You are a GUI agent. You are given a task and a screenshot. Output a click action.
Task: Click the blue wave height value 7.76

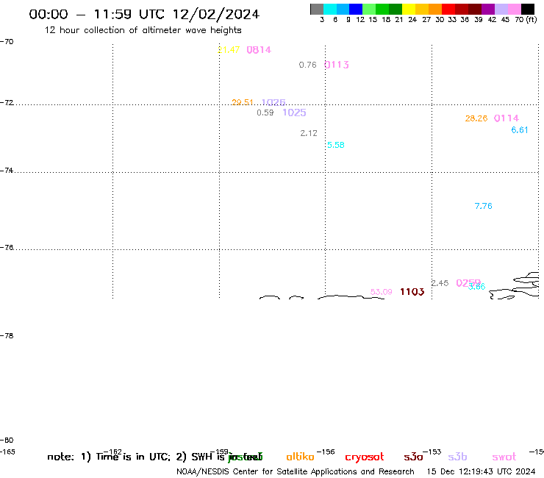tap(483, 206)
